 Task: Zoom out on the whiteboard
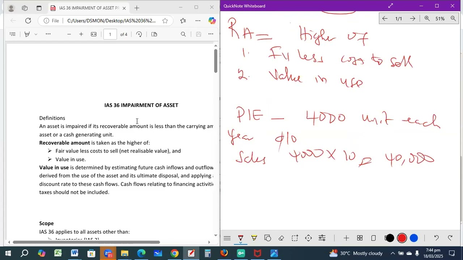coord(453,18)
